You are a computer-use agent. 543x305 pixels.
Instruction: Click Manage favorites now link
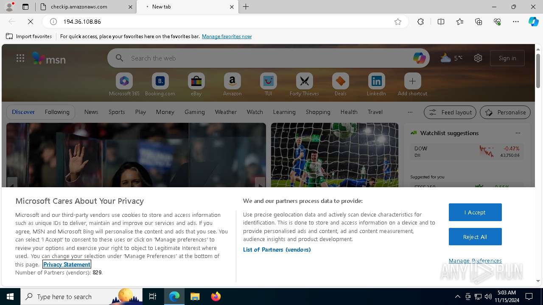coord(227,36)
